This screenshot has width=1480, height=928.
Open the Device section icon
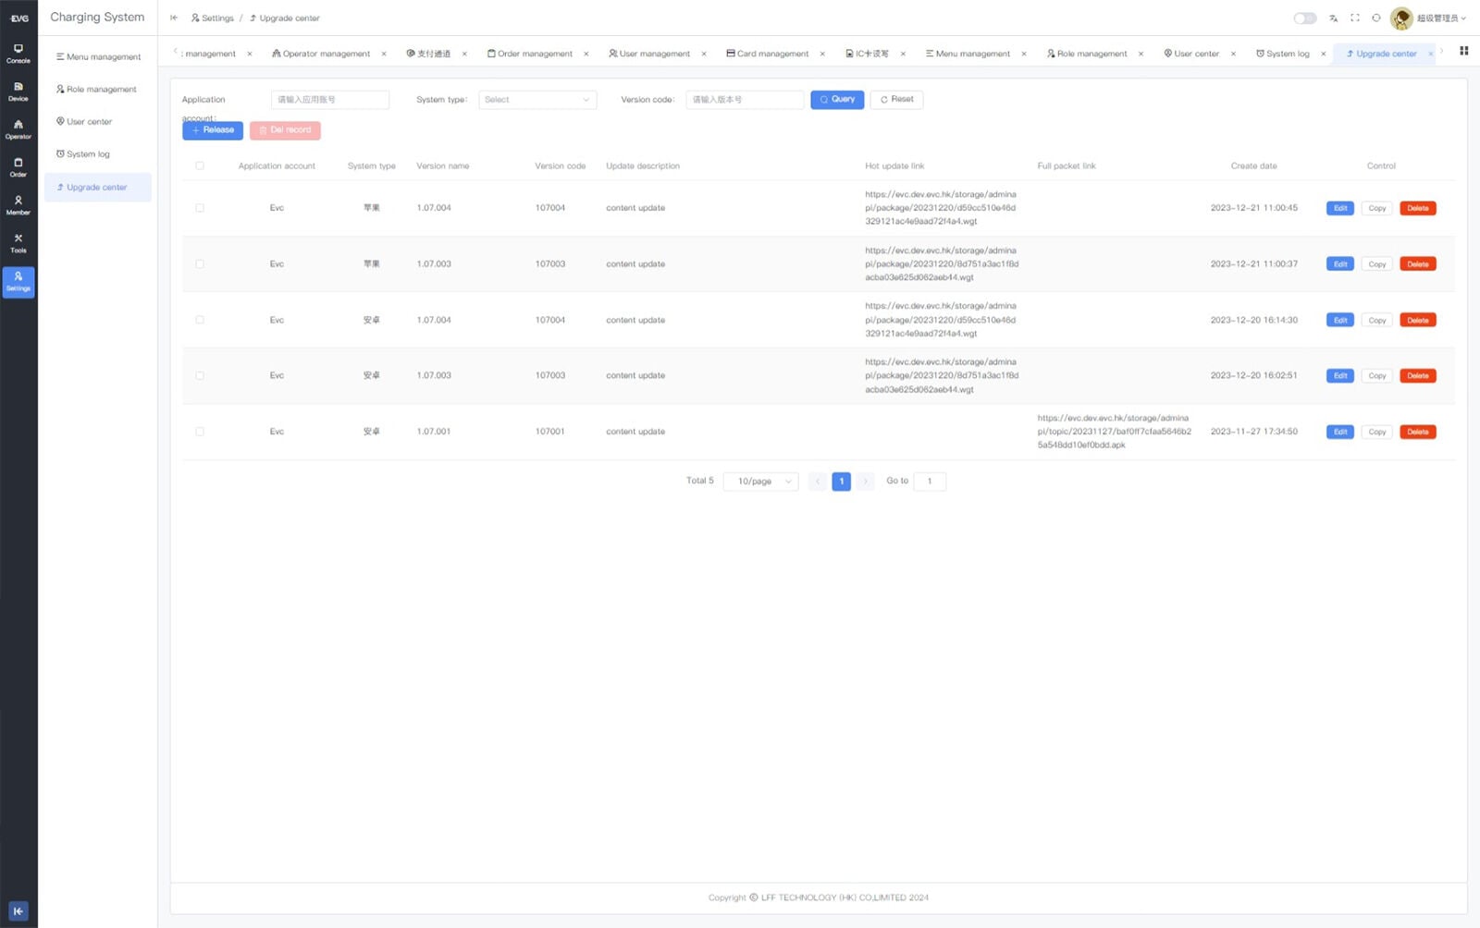[18, 92]
